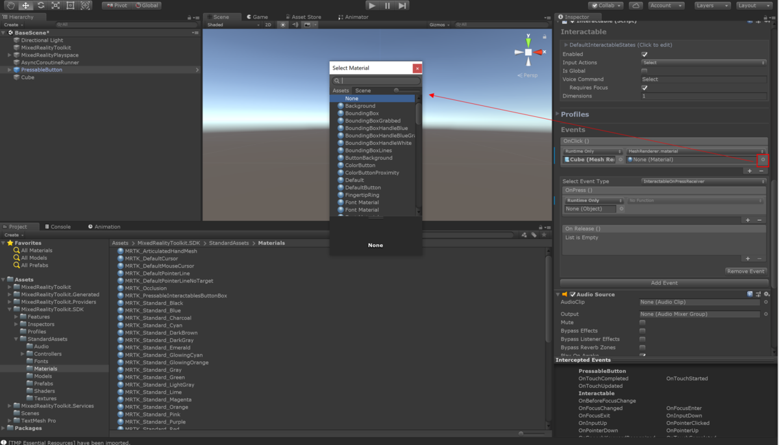Toggle Pivot handle position
The width and height of the screenshot is (779, 445).
(116, 5)
